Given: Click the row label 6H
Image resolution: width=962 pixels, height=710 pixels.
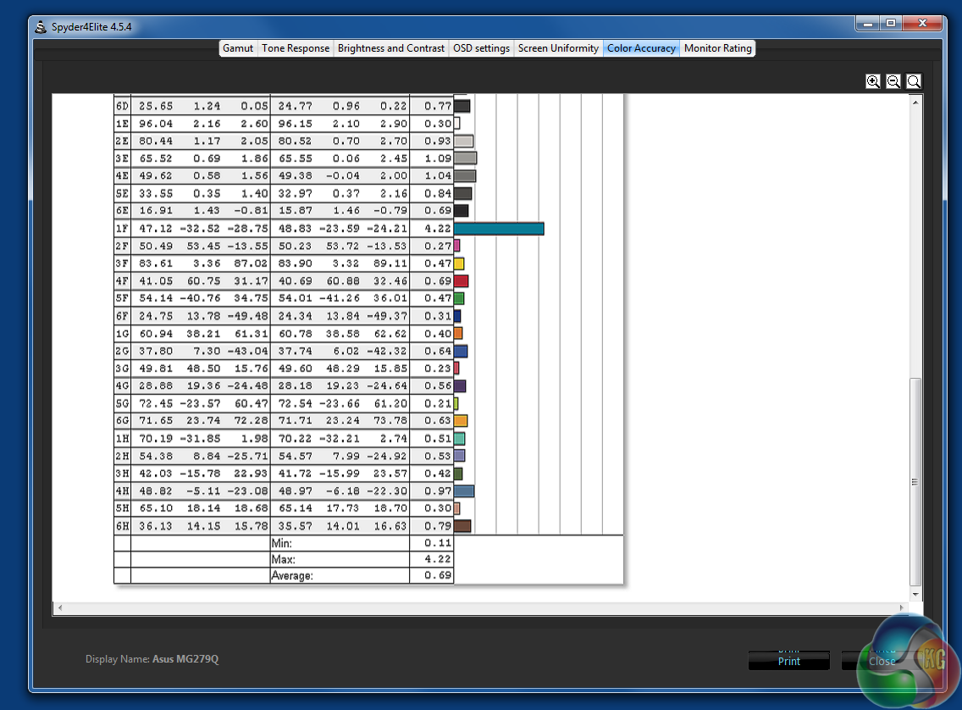Looking at the screenshot, I should pyautogui.click(x=122, y=526).
